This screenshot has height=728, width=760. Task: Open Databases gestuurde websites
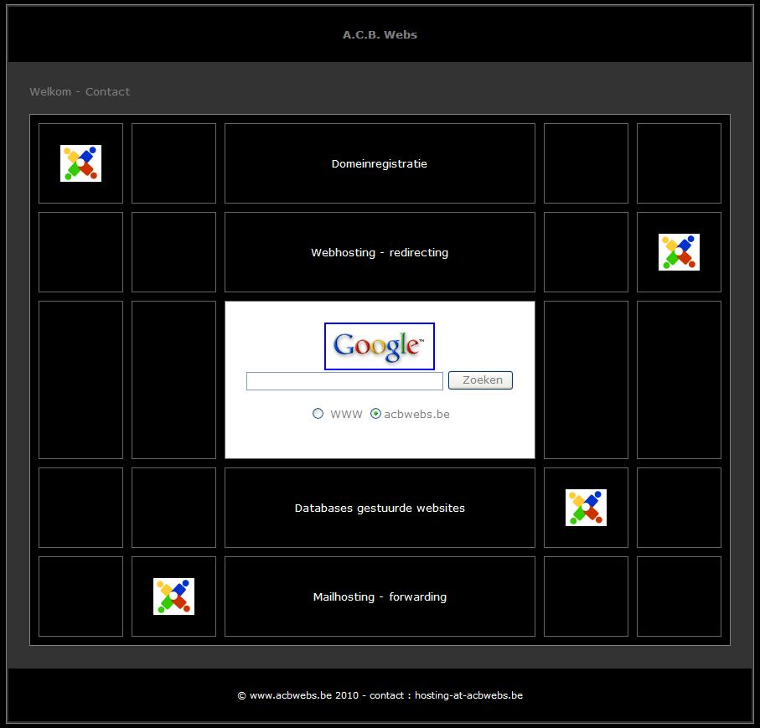pyautogui.click(x=380, y=508)
